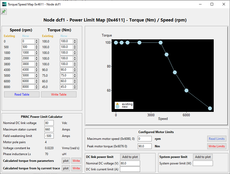
Task: Decrease New torque of 60.0 at 6000 rpm
Action: click(75, 82)
